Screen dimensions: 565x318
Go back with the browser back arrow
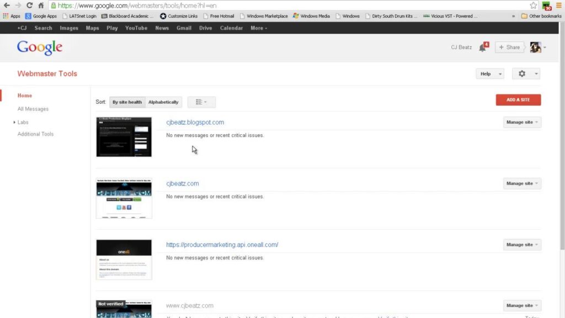(7, 6)
